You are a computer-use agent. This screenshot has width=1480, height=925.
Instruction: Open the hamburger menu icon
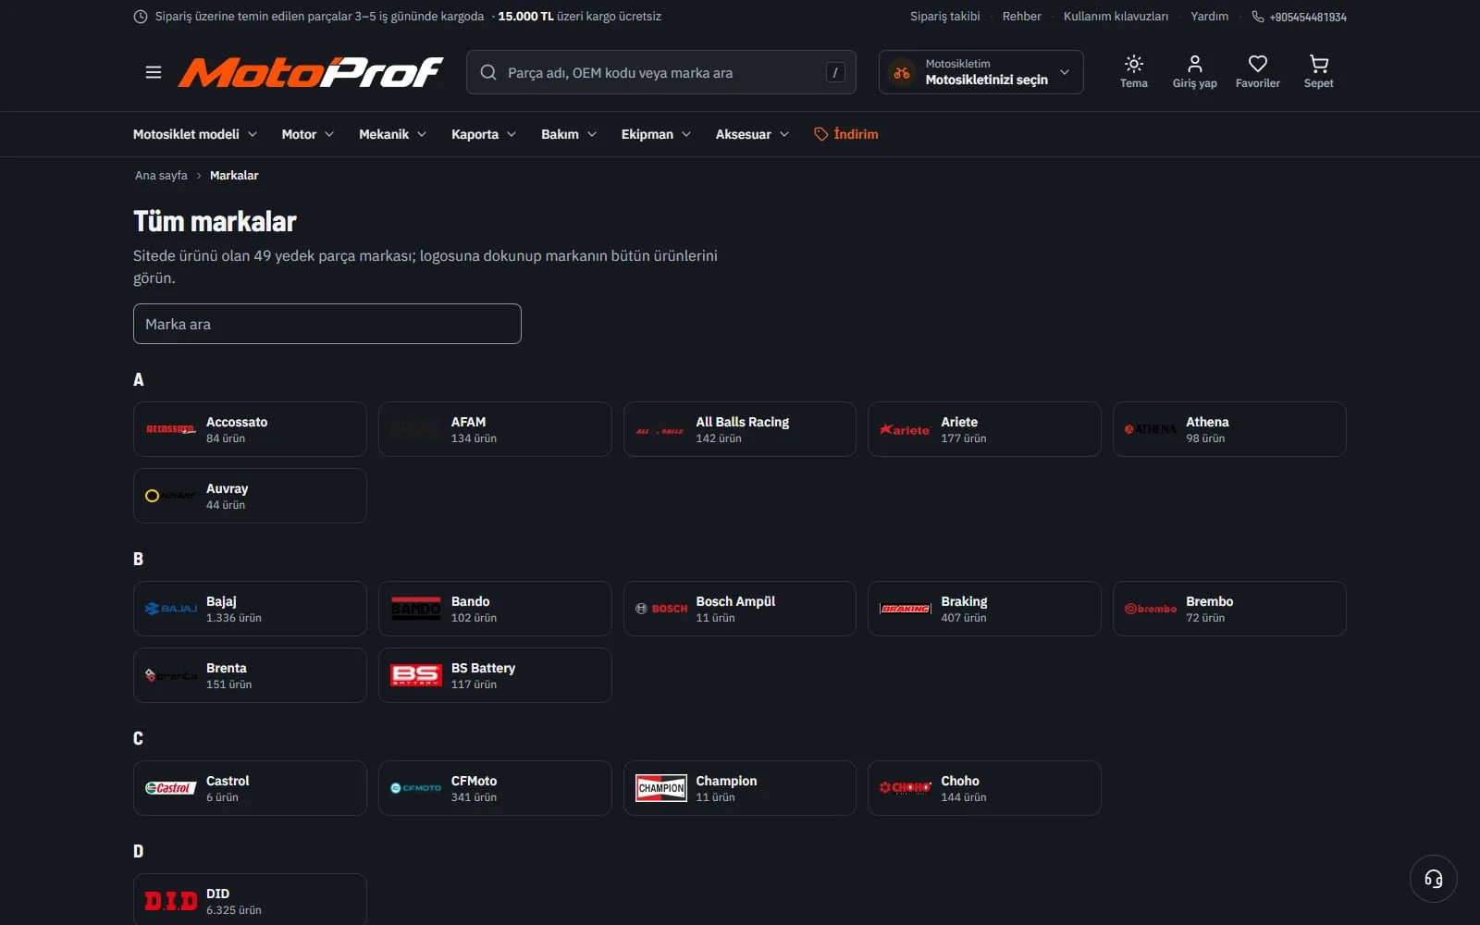pos(154,72)
